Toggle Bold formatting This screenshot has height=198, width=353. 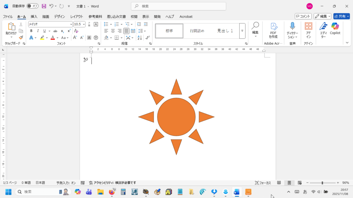coord(31,31)
